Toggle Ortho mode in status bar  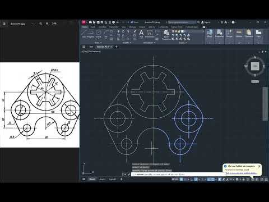pos(191,179)
